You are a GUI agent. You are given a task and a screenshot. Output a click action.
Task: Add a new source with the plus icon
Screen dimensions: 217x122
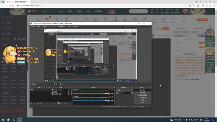53,103
